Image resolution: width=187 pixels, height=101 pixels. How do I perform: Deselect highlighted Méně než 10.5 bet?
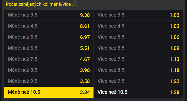click(49, 92)
